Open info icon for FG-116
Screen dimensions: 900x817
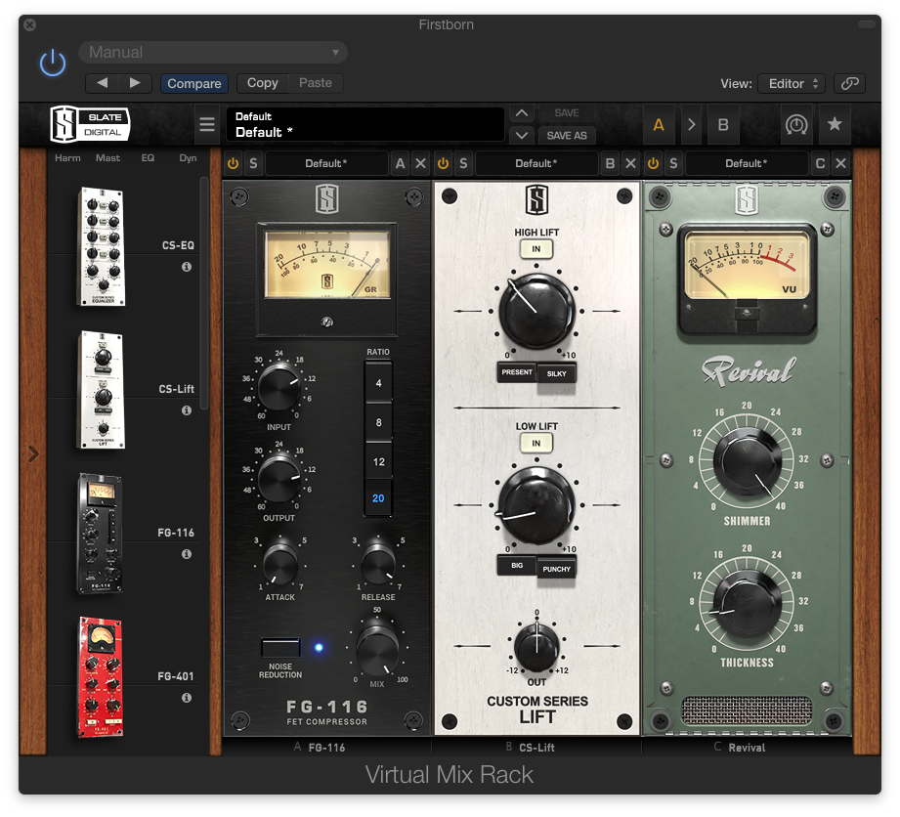tap(187, 554)
